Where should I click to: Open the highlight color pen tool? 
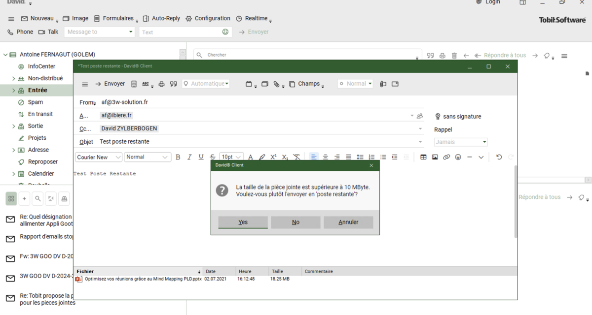click(262, 157)
